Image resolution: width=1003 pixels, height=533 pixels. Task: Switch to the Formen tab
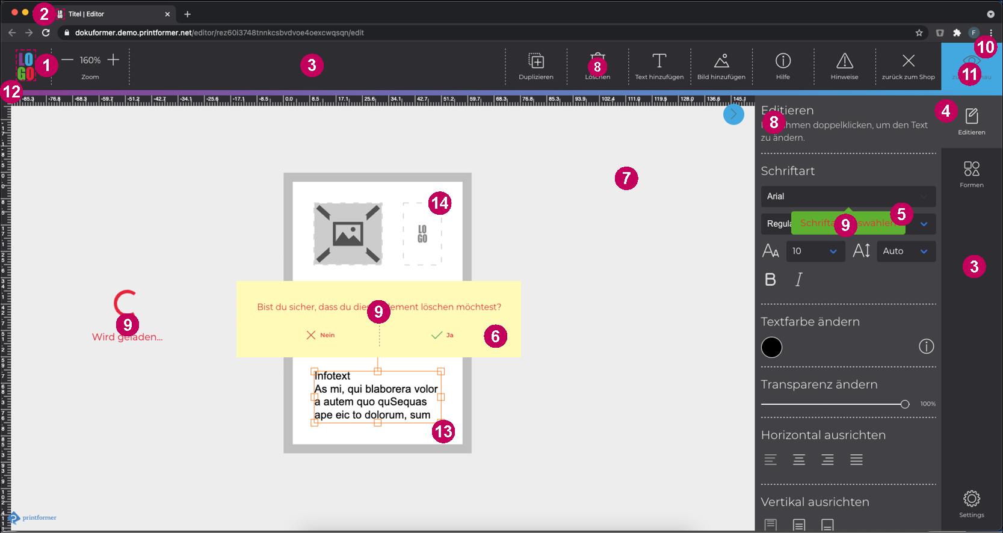[971, 174]
